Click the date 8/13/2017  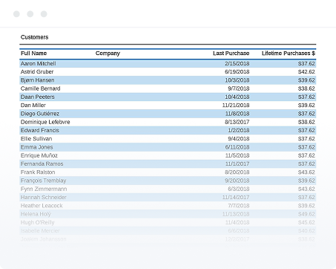pyautogui.click(x=237, y=122)
